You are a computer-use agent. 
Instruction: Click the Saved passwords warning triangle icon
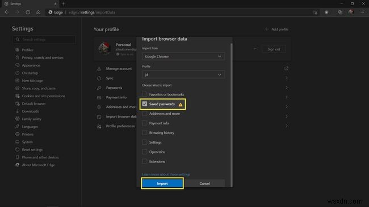click(x=181, y=105)
